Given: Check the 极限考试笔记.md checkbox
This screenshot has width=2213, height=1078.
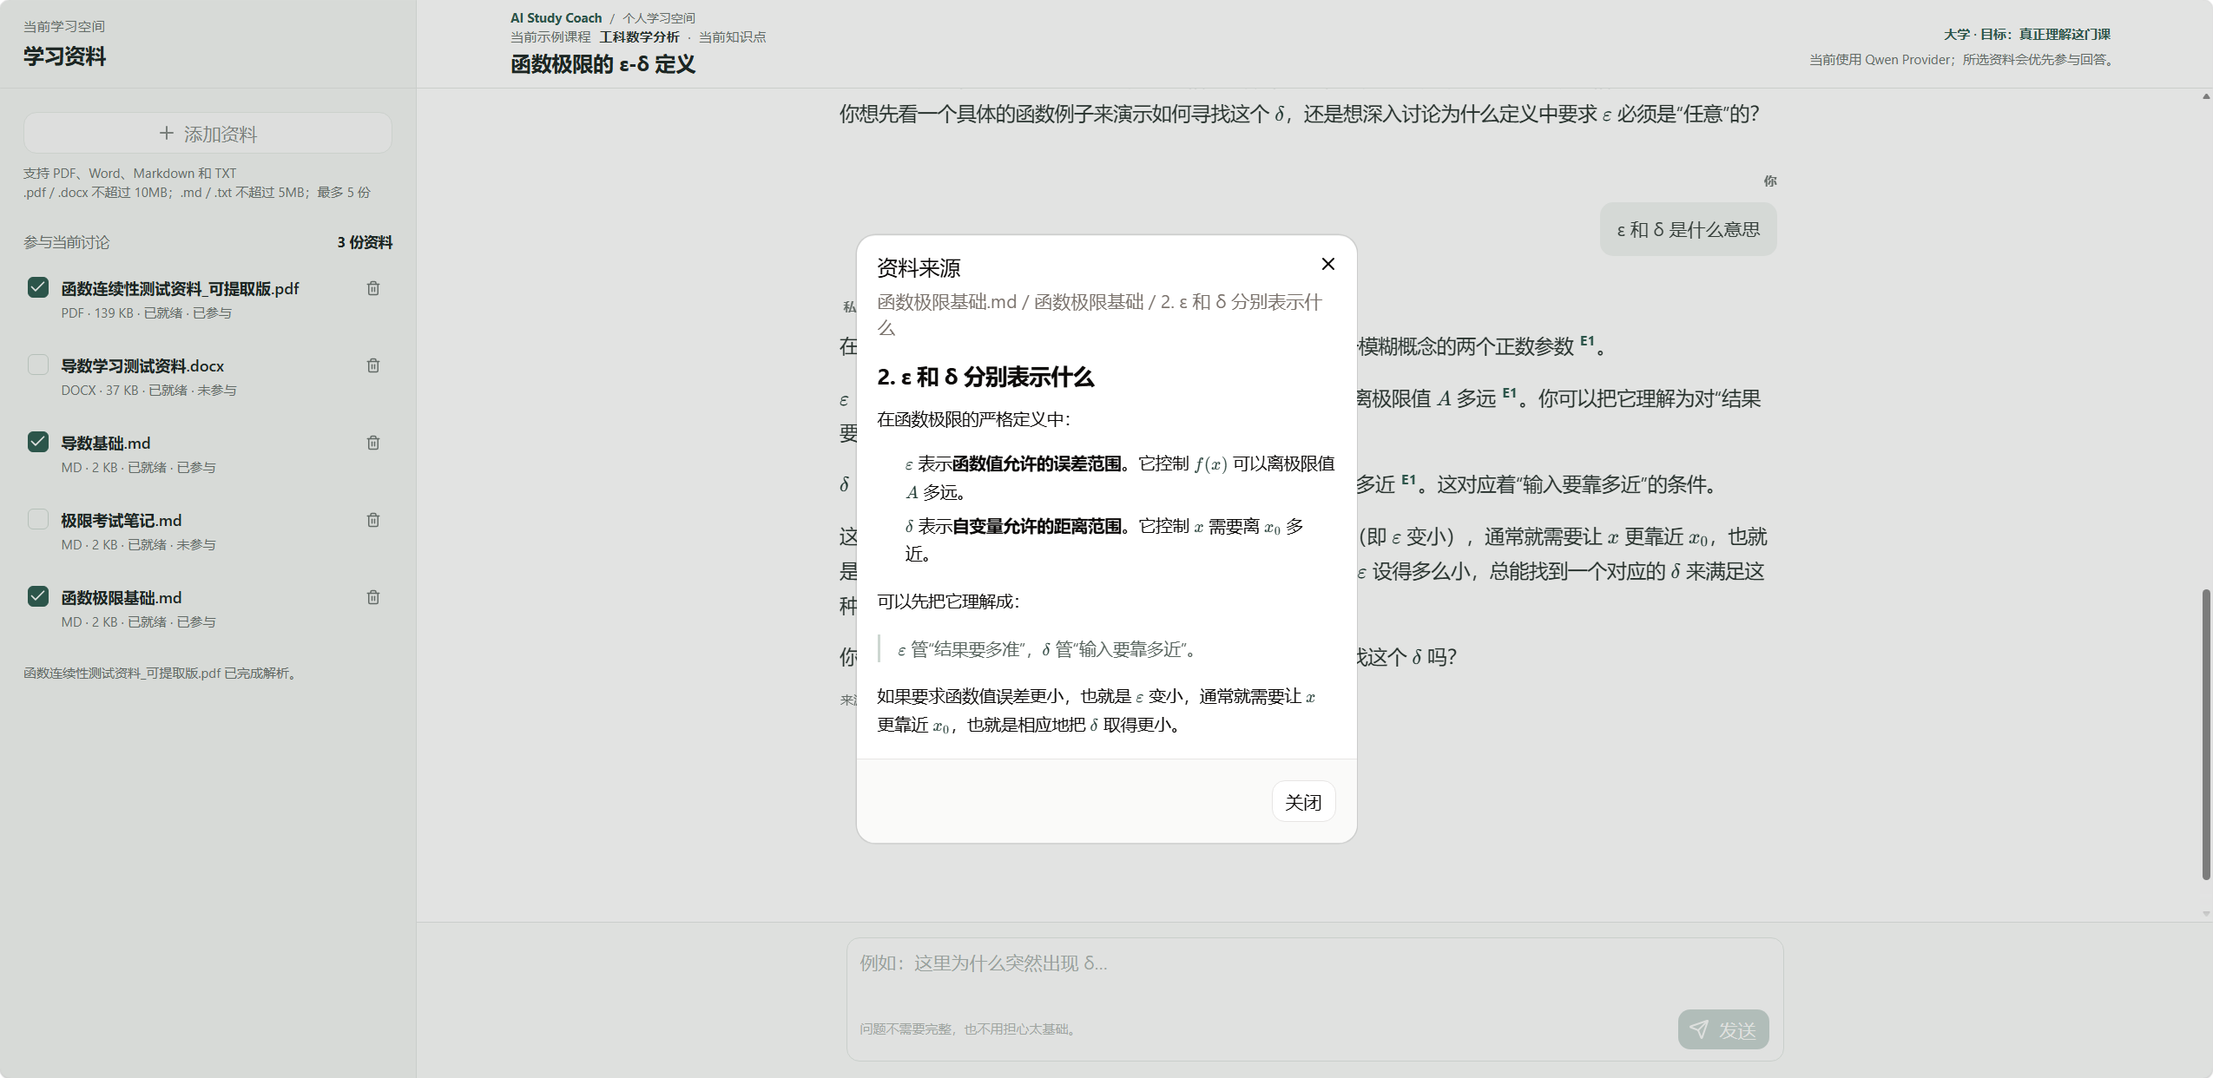Looking at the screenshot, I should (38, 519).
